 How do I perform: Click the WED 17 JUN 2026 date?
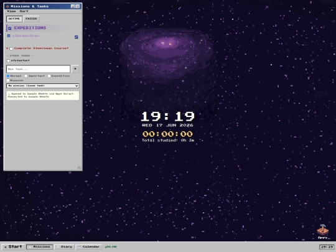point(167,125)
